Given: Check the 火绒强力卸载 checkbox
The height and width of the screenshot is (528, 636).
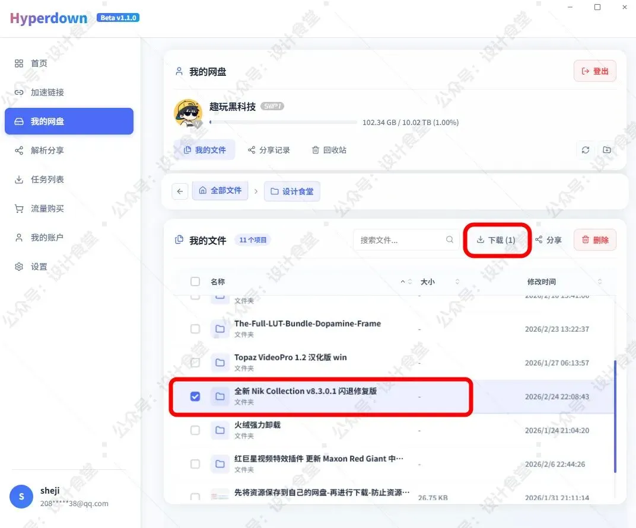Looking at the screenshot, I should 195,430.
